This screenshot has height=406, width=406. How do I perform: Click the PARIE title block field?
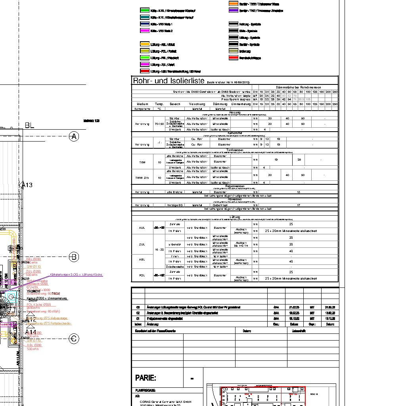click(146, 378)
